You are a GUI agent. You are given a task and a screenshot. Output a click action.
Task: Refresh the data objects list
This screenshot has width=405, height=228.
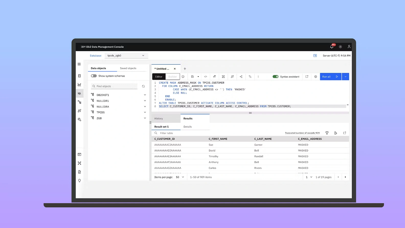(143, 86)
